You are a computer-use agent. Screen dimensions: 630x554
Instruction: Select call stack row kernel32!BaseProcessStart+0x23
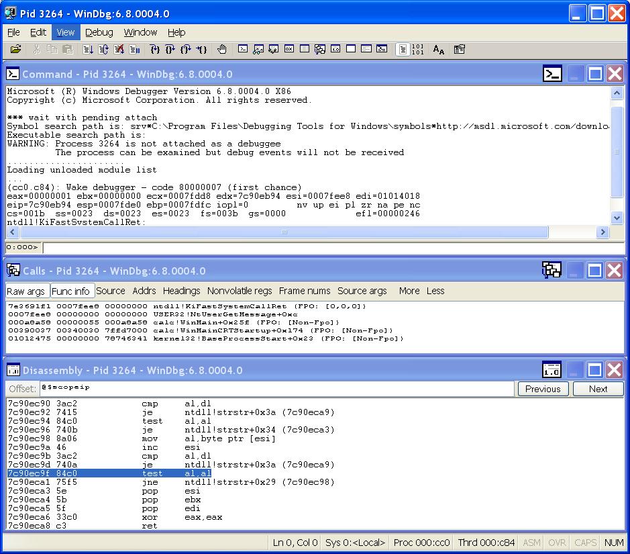[x=205, y=338]
